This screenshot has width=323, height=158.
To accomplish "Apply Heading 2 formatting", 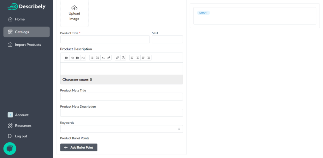I will tap(72, 58).
